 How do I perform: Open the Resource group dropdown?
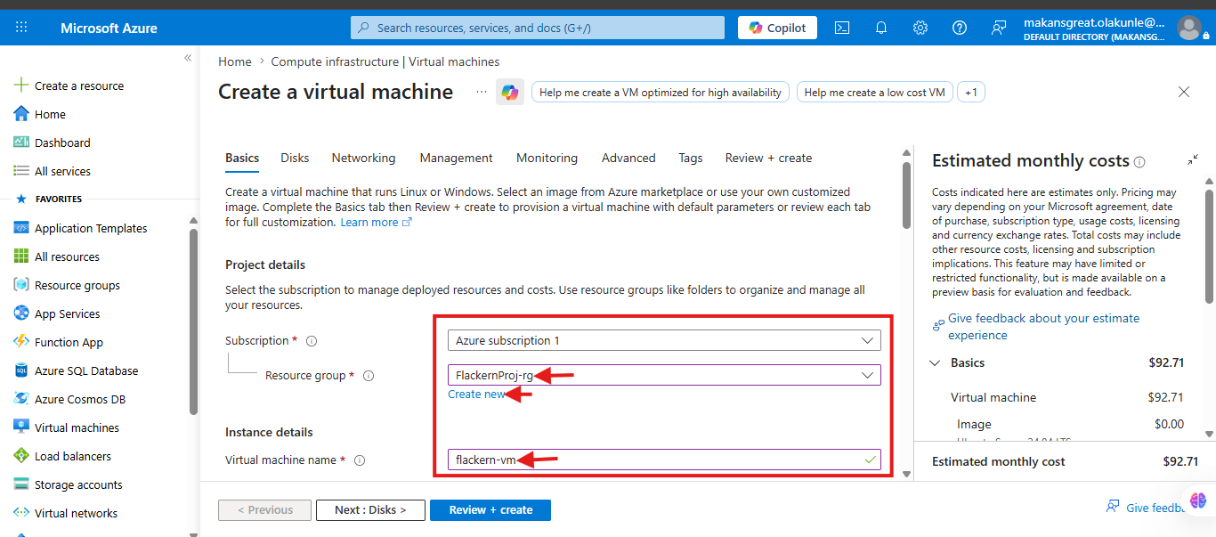click(664, 375)
